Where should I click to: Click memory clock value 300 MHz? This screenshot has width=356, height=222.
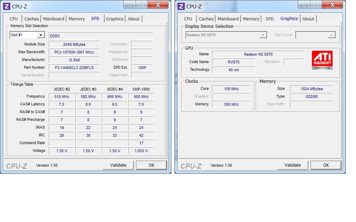231,104
